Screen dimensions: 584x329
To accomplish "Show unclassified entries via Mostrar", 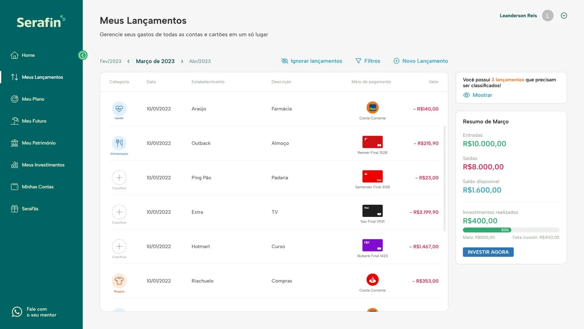I will [x=478, y=95].
